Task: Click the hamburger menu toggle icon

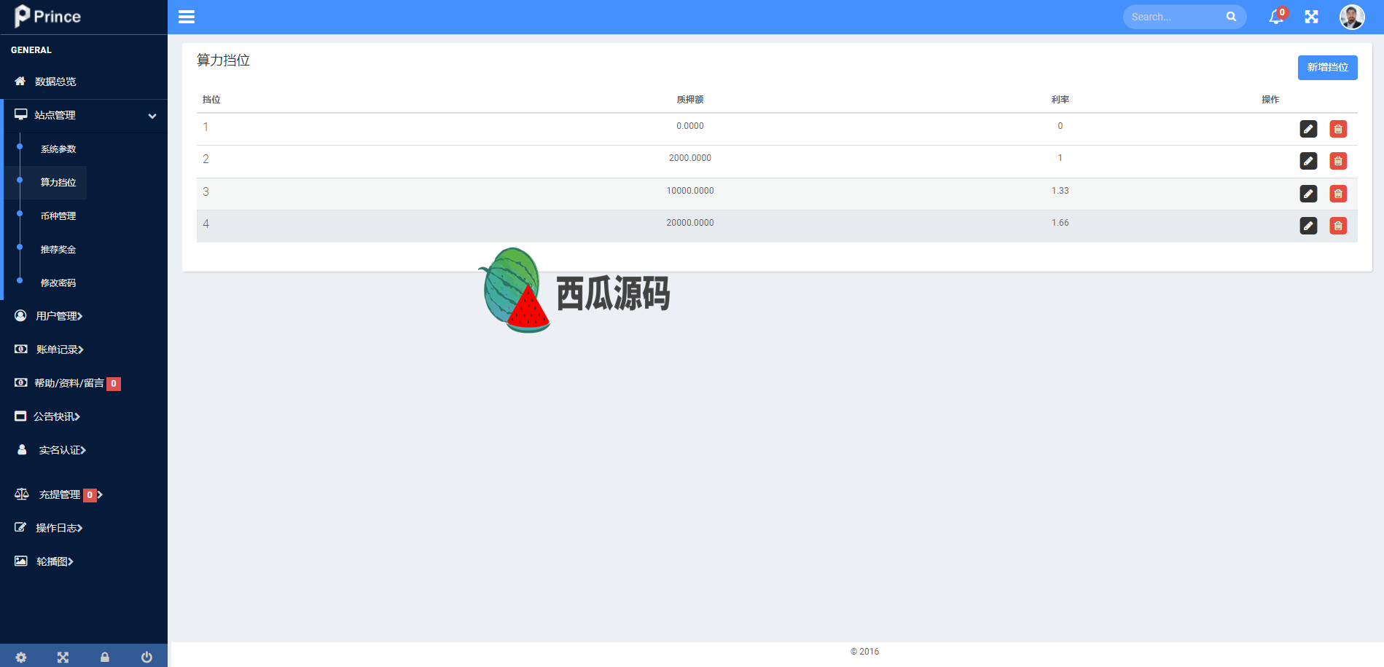Action: click(x=187, y=17)
